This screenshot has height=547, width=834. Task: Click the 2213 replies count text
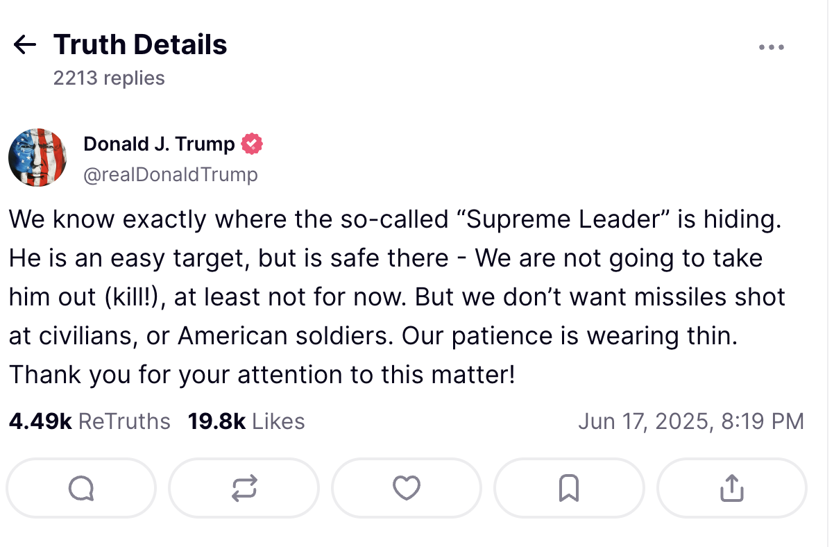coord(109,78)
